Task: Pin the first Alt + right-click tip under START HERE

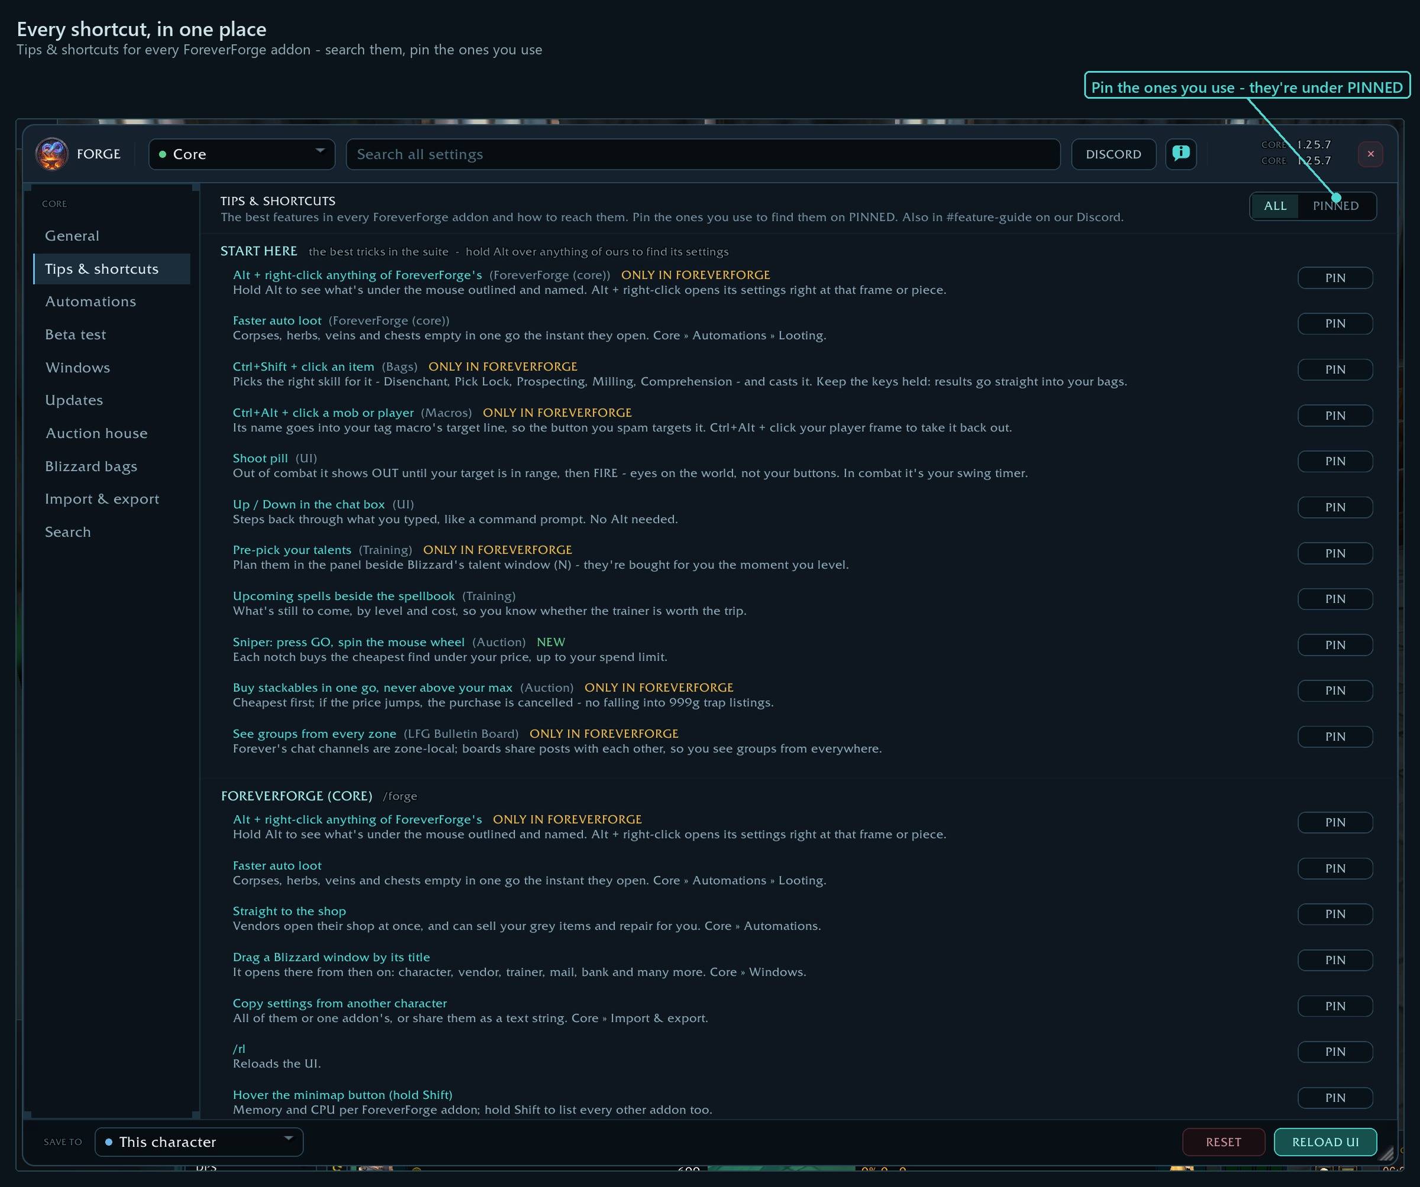Action: (1335, 278)
